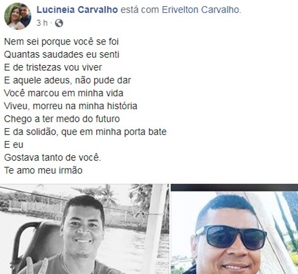Click the line 'Viveu, morreu na minha história'
298x274 pixels.
pos(70,106)
